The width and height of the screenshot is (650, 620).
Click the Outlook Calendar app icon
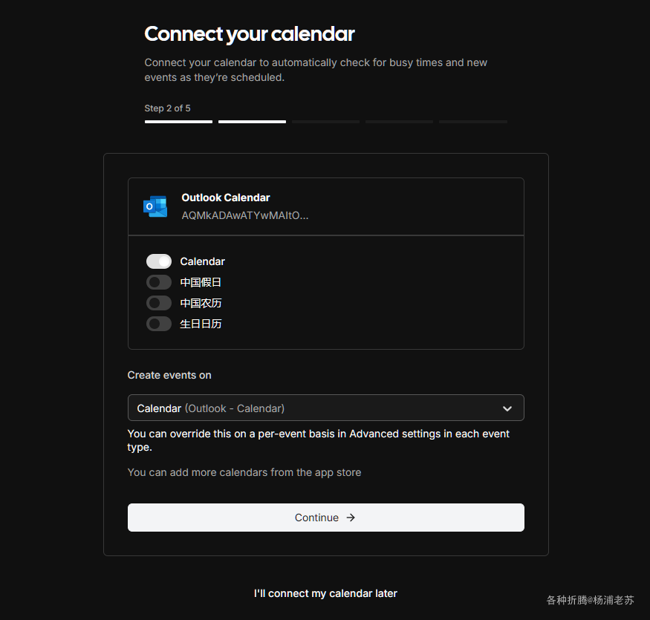155,206
